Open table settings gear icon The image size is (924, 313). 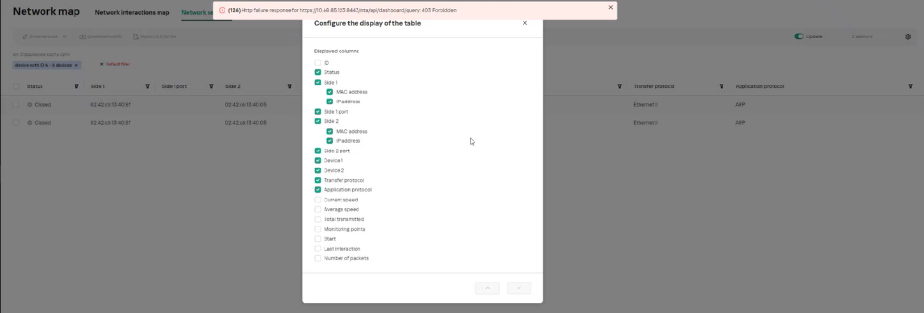click(908, 37)
